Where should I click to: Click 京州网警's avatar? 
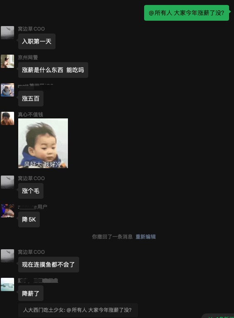[x=7, y=61]
